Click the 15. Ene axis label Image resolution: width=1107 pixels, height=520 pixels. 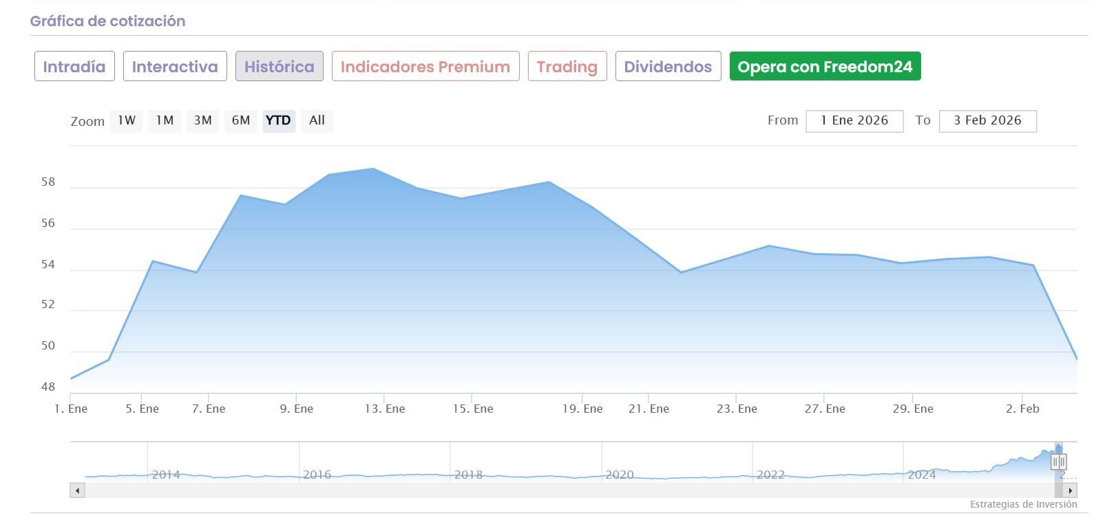473,409
